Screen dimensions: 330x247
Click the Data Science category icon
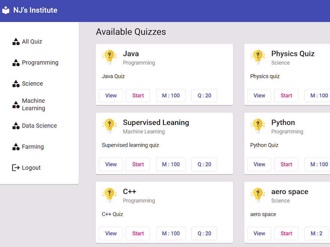[16, 125]
